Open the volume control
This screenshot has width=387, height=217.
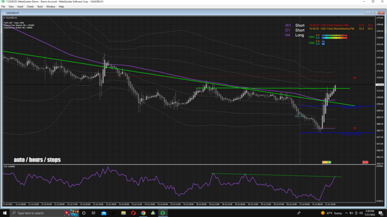pos(361,213)
